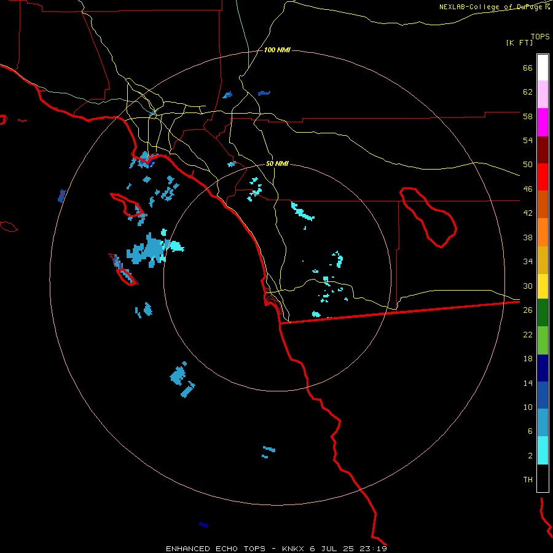This screenshot has width=553, height=553.
Task: Click the light pink color scale swatch above 58
Action: pyautogui.click(x=543, y=95)
